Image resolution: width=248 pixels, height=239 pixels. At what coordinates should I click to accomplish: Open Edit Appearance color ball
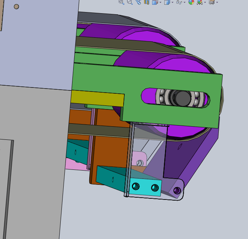tap(191, 2)
